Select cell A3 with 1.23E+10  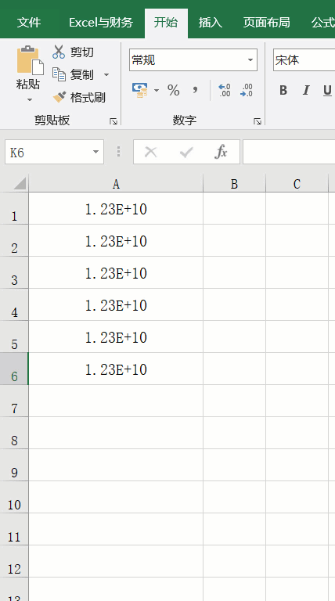116,272
